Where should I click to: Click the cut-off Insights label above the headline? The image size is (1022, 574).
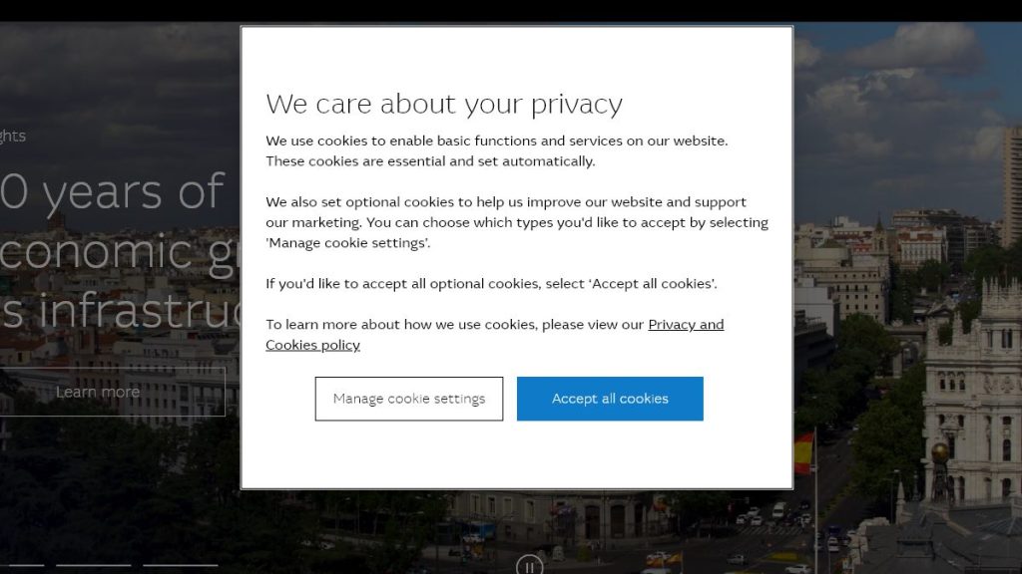[12, 136]
